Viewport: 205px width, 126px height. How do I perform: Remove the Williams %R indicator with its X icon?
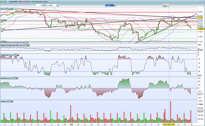(x=18, y=55)
